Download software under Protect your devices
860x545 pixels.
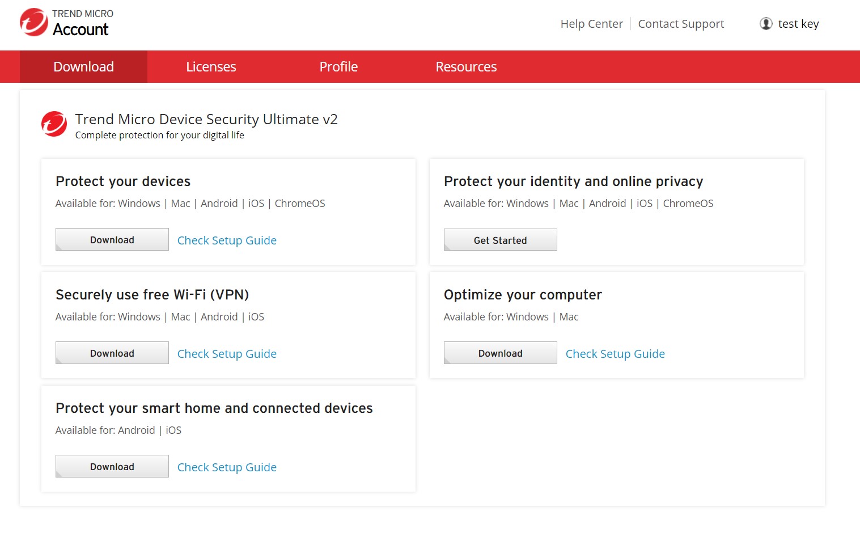tap(112, 239)
